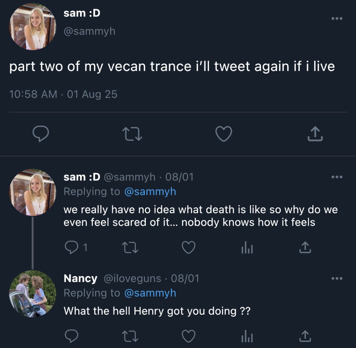Click @sammyh mention link in Nancy's reply
Image resolution: width=356 pixels, height=348 pixels.
150,293
